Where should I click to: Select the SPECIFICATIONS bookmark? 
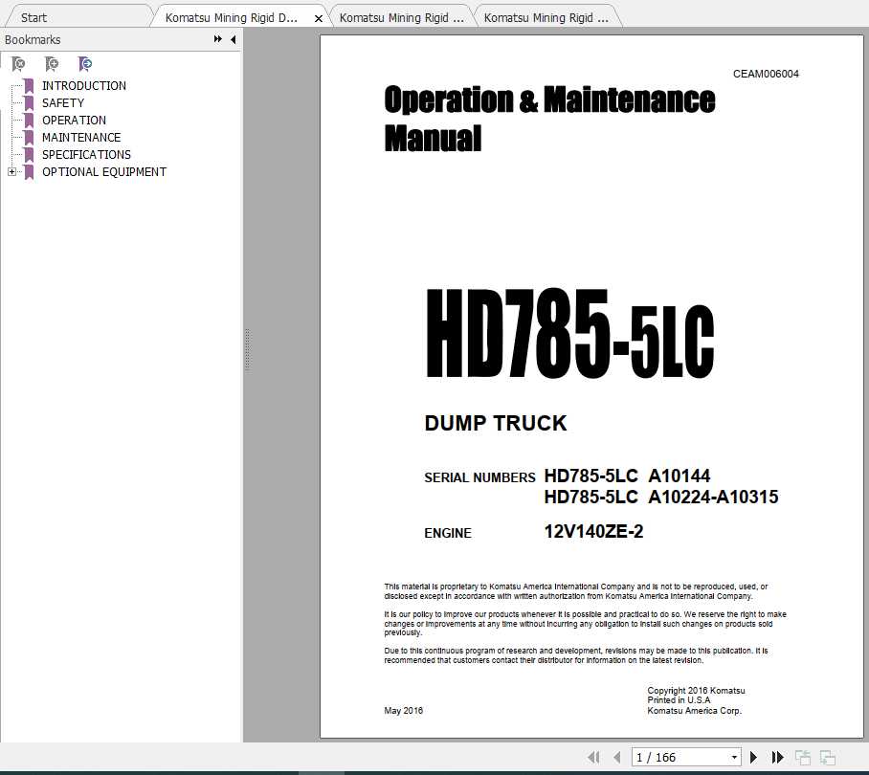click(x=86, y=155)
